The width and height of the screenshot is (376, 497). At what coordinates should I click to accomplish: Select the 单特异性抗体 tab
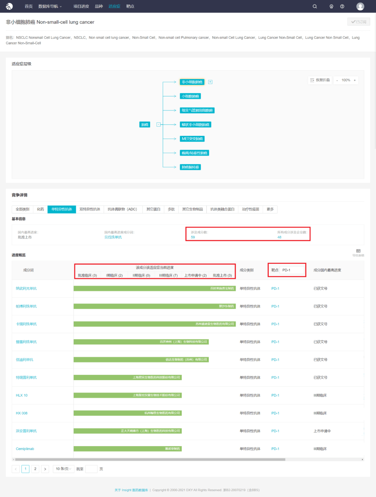(x=62, y=209)
